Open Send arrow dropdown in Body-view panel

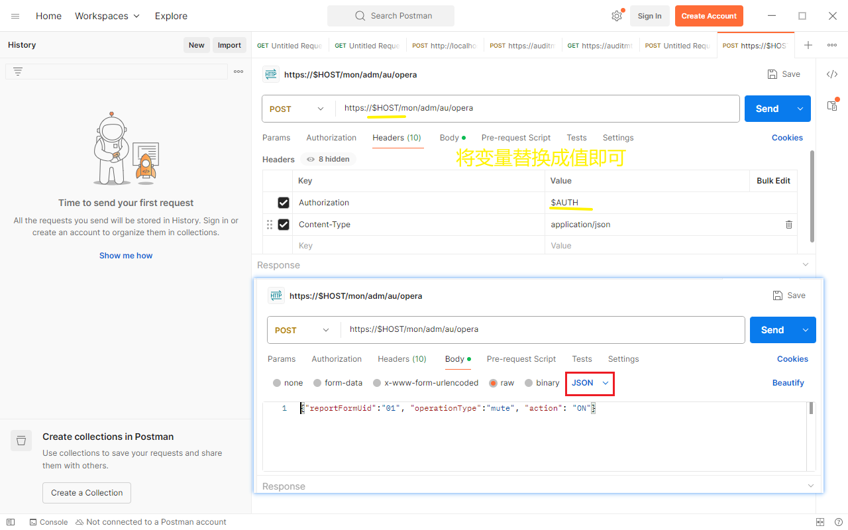[x=806, y=330]
